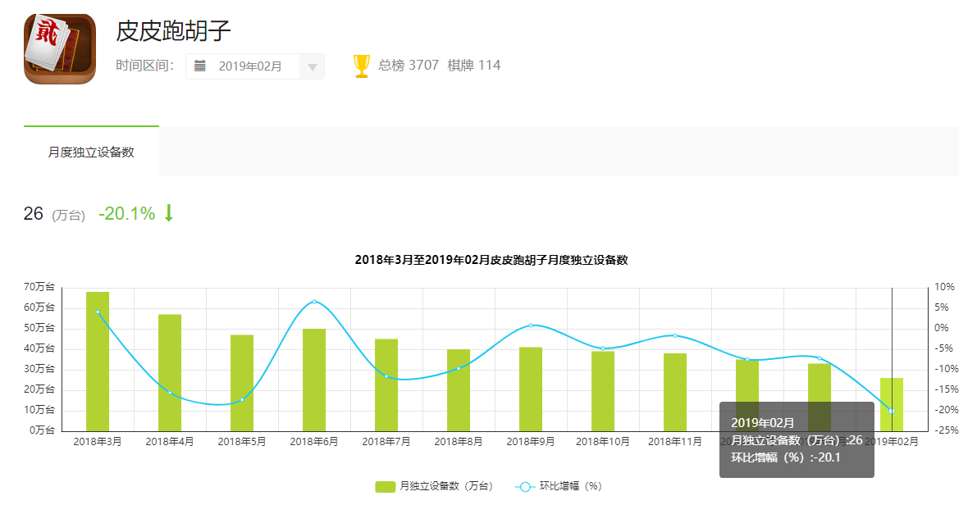This screenshot has height=505, width=977.
Task: Select the 2018年9月 green bar
Action: tap(531, 389)
